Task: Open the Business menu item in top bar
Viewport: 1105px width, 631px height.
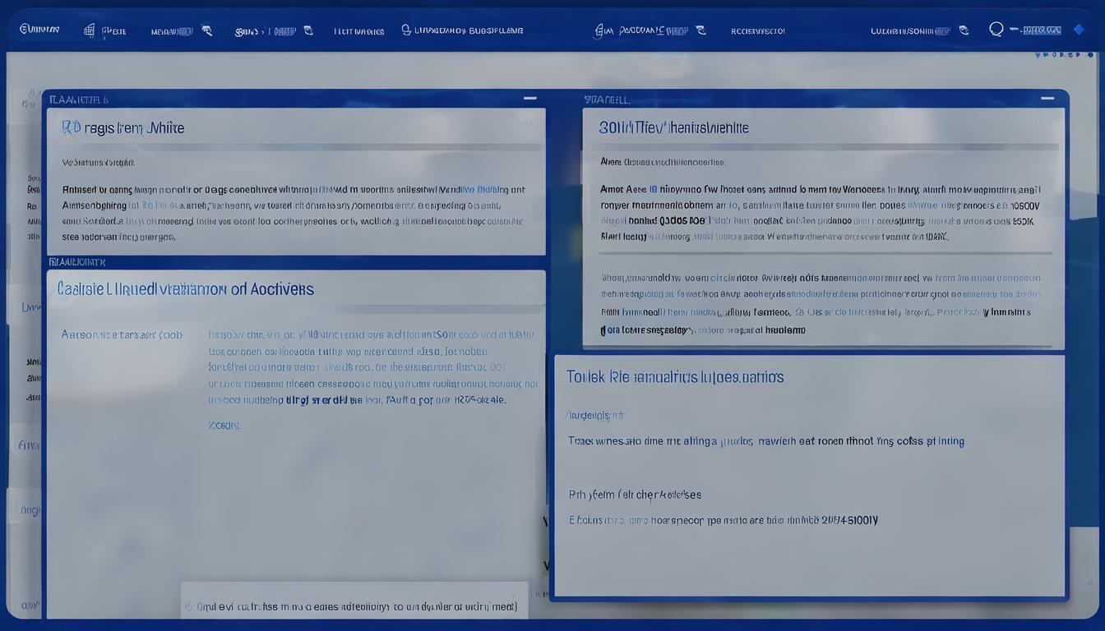Action: coord(469,30)
